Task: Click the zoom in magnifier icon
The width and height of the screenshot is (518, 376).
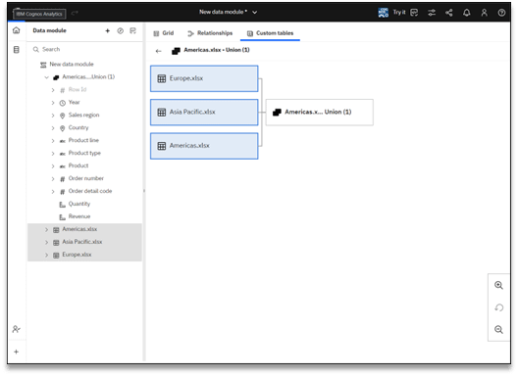Action: pos(498,285)
